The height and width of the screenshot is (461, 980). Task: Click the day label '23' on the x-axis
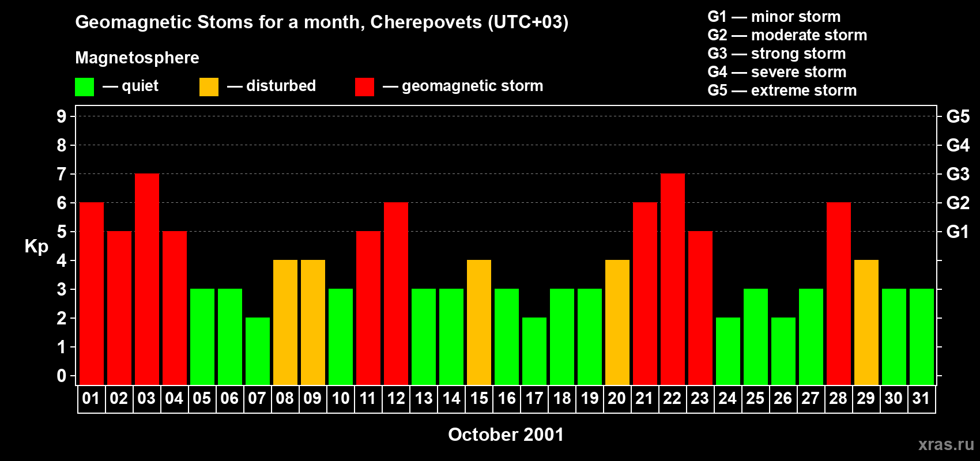[x=700, y=399]
